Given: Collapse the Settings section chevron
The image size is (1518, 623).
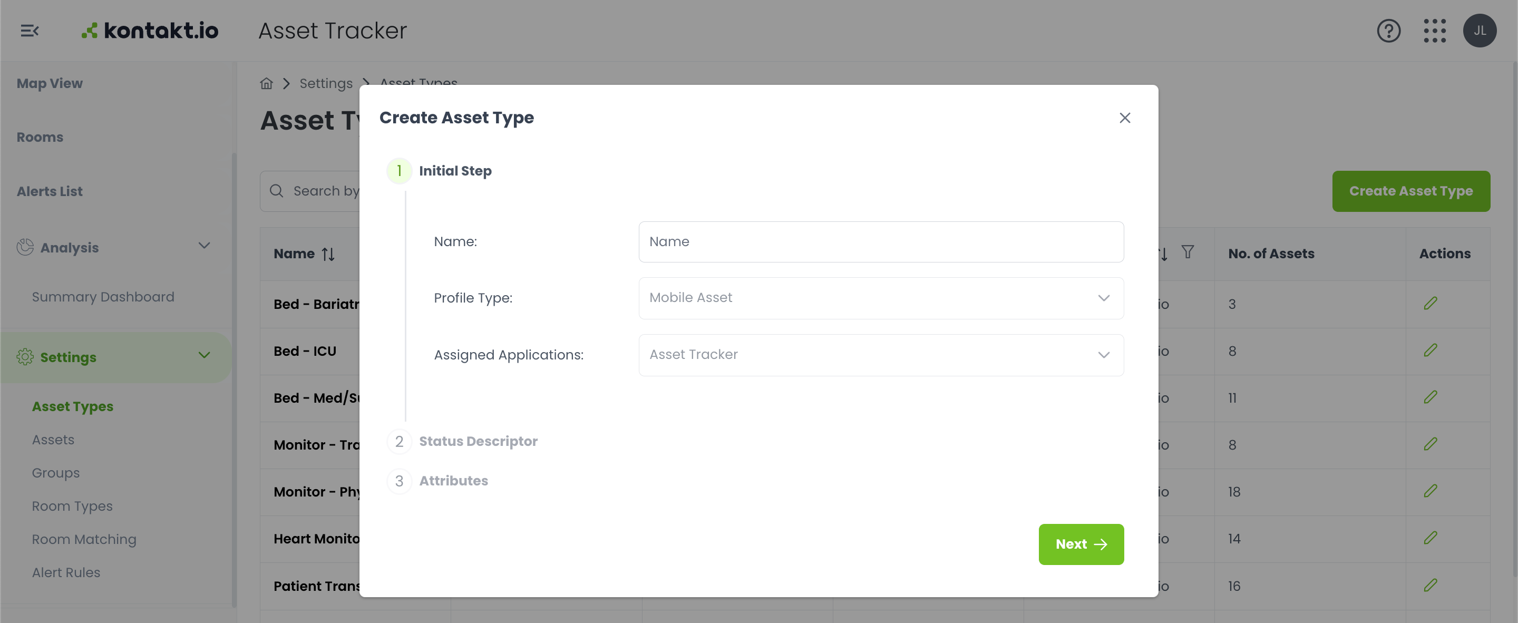Looking at the screenshot, I should [x=204, y=355].
